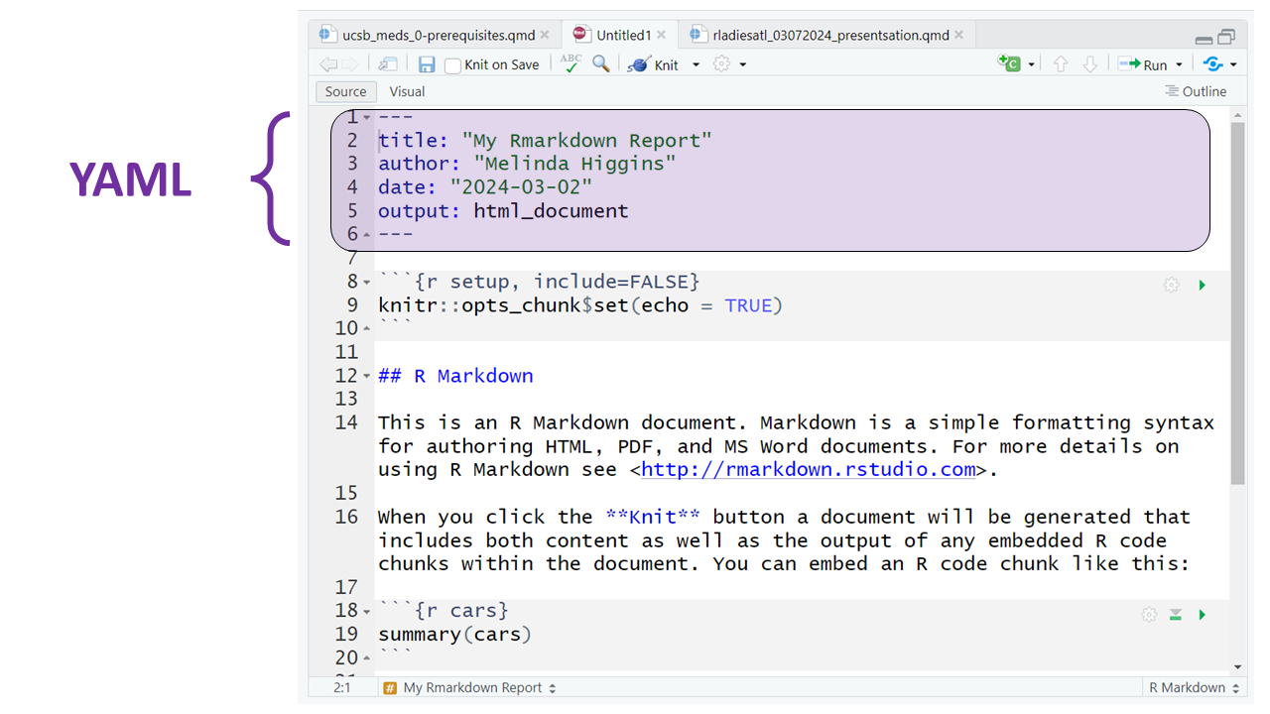The image size is (1270, 714).
Task: Run spell check on the document
Action: click(571, 63)
